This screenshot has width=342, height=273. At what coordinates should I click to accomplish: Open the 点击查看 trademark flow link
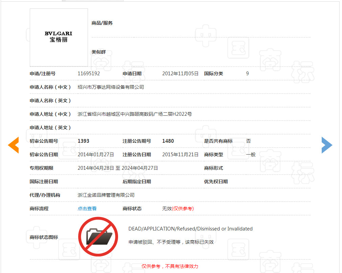point(87,209)
